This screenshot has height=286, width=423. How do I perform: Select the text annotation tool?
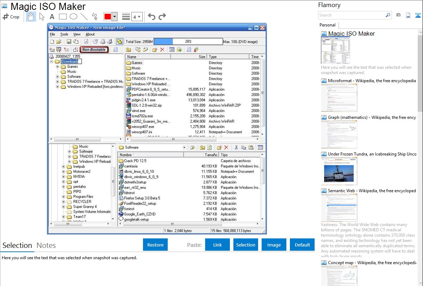52,17
